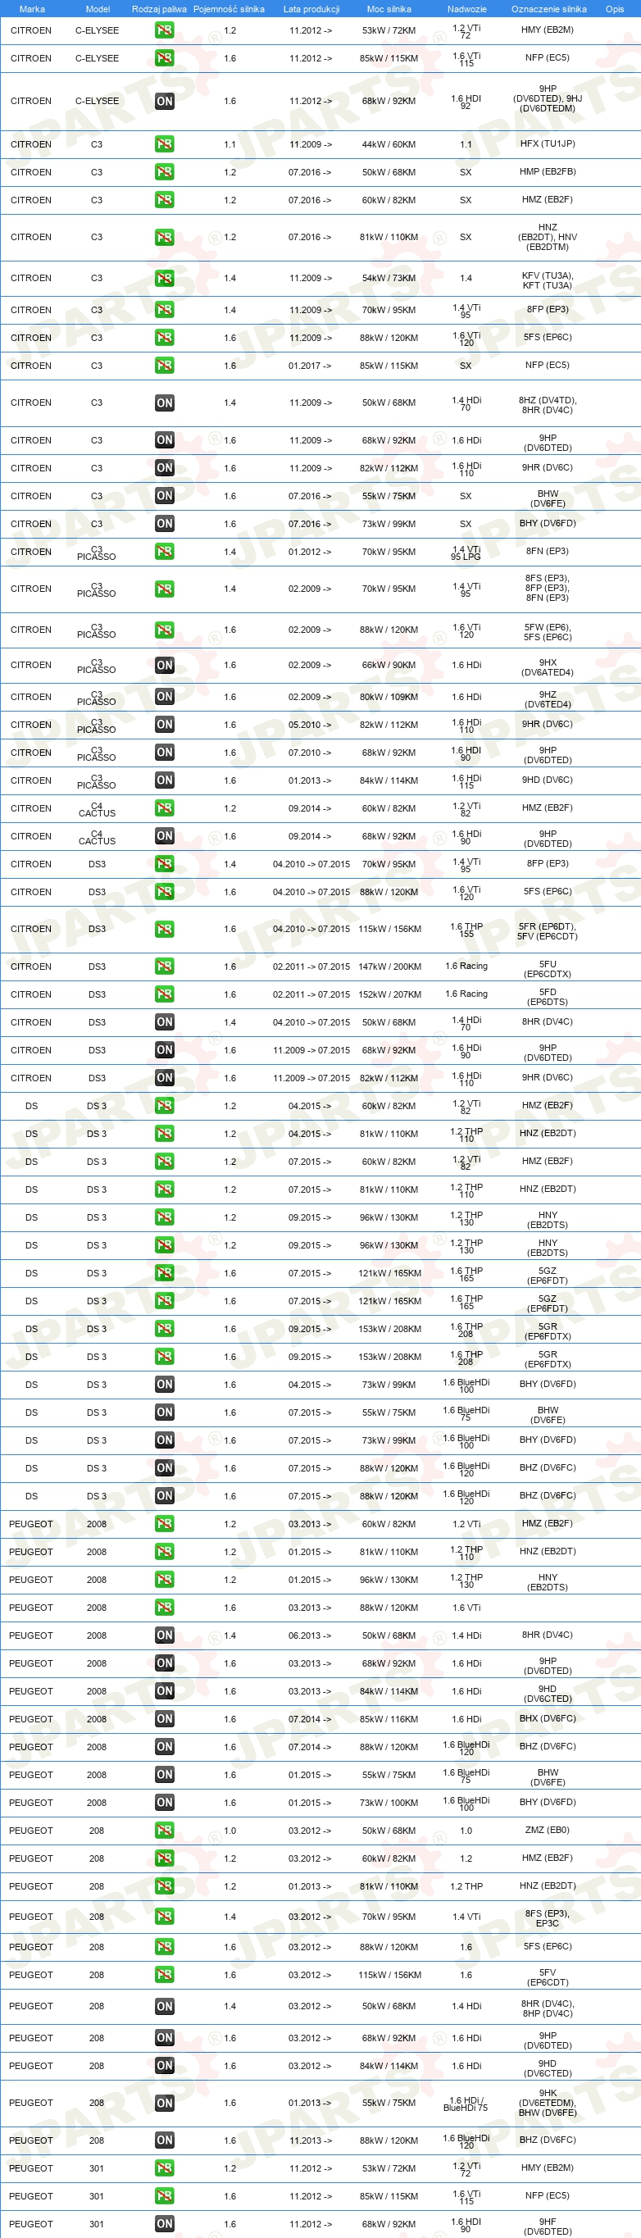Click the PB icon in C3 HFX (TU1JP) row

point(164,144)
